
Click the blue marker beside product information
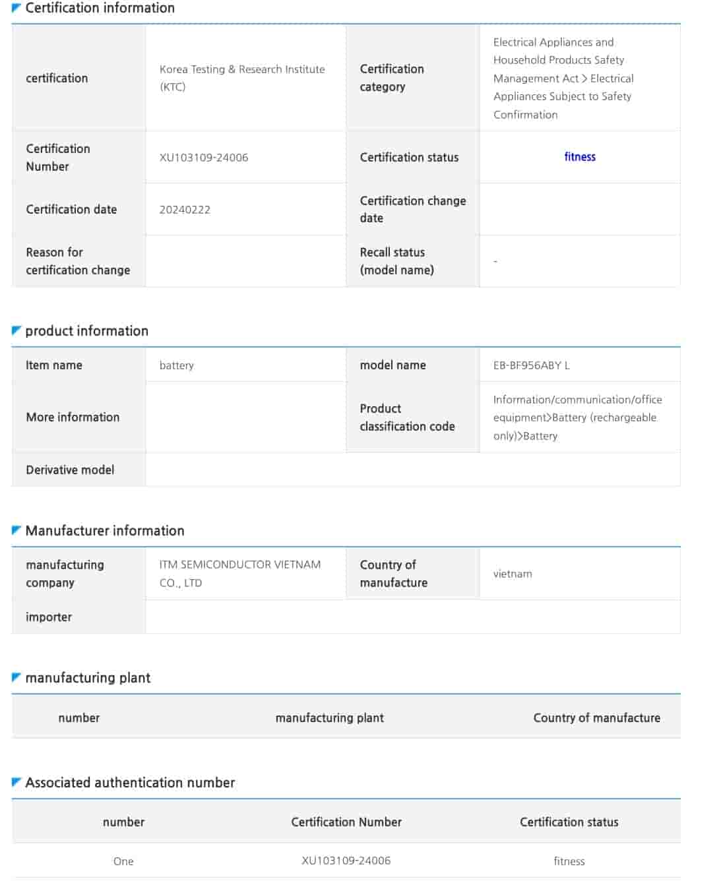click(16, 331)
